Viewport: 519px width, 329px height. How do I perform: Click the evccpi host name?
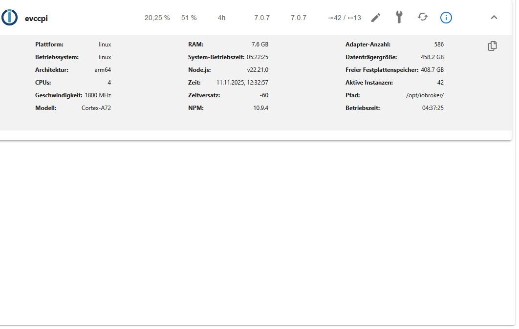coord(36,18)
